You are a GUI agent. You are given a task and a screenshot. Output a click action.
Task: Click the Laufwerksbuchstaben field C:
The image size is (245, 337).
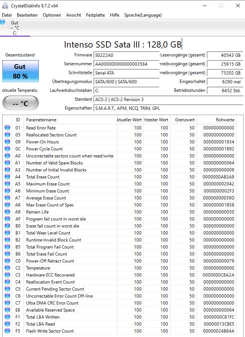[x=126, y=90]
